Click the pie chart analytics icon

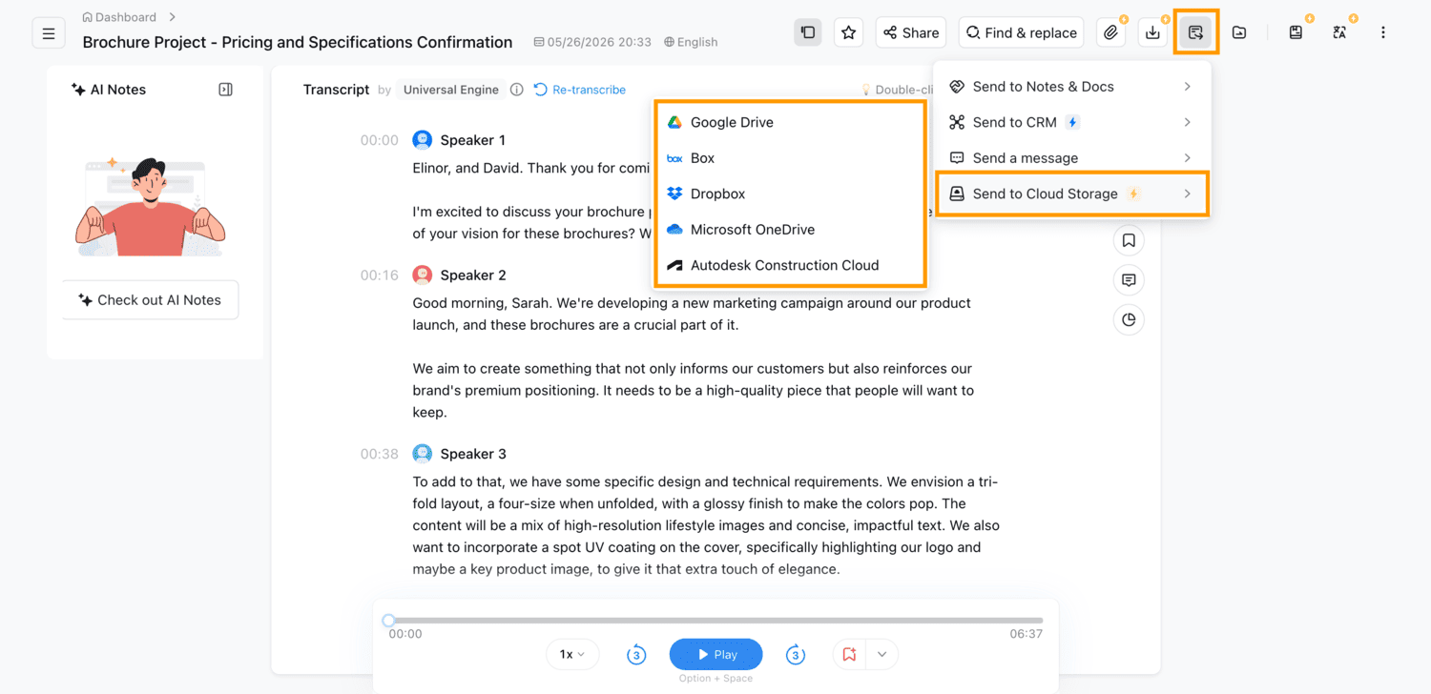(1129, 319)
